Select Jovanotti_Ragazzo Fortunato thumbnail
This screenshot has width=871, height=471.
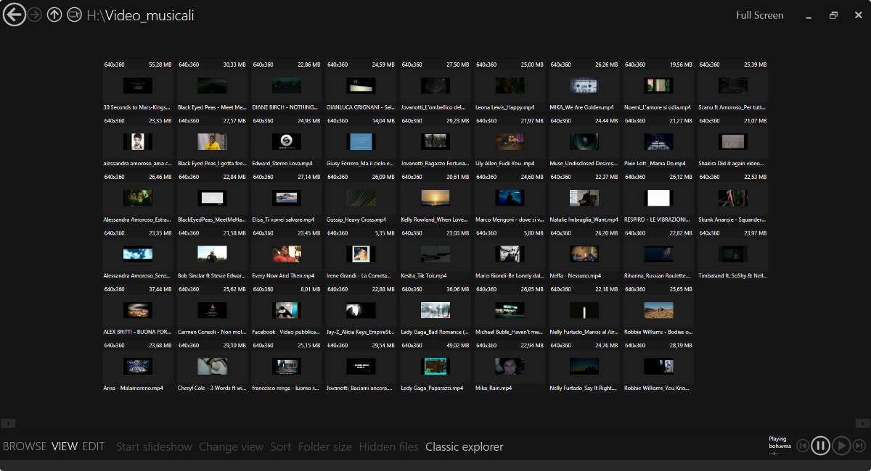pyautogui.click(x=435, y=142)
